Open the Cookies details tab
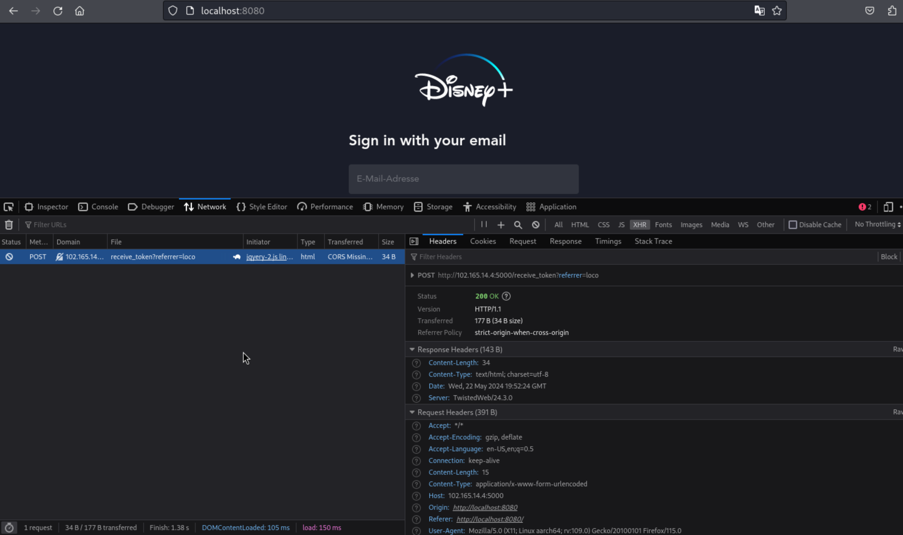 click(483, 241)
